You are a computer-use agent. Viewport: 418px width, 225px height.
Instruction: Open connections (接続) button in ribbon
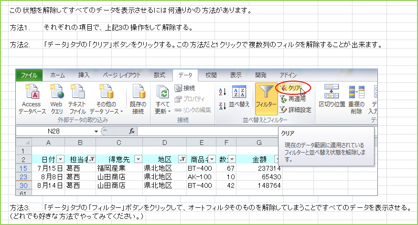[185, 88]
